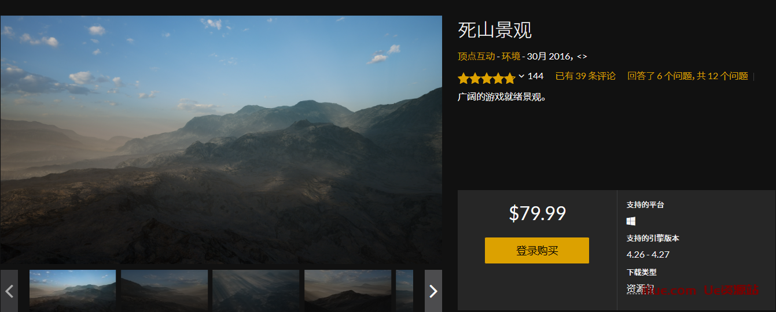Select the partially visible fifth thumbnail

(404, 291)
